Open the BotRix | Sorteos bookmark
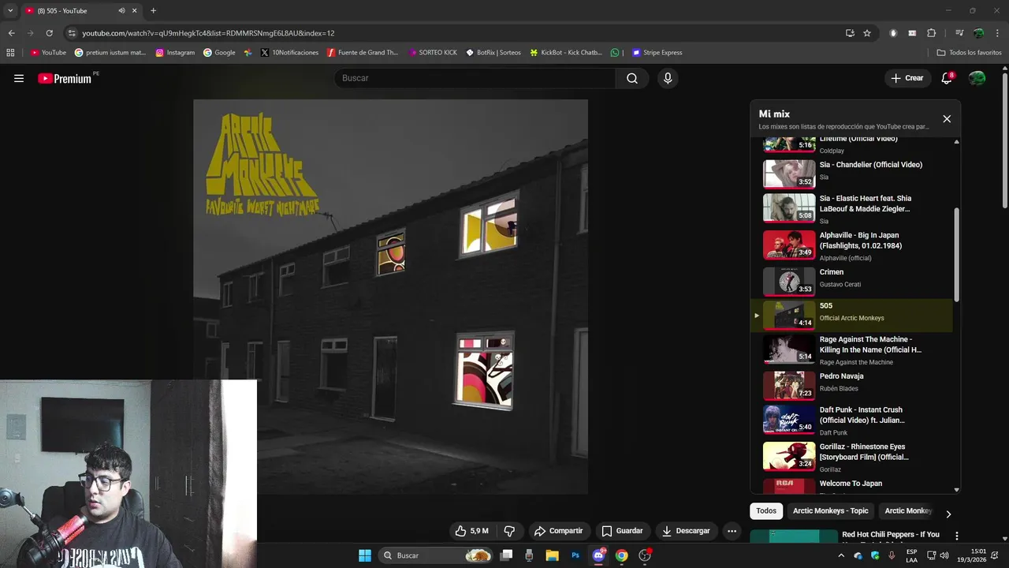The image size is (1009, 568). click(493, 53)
